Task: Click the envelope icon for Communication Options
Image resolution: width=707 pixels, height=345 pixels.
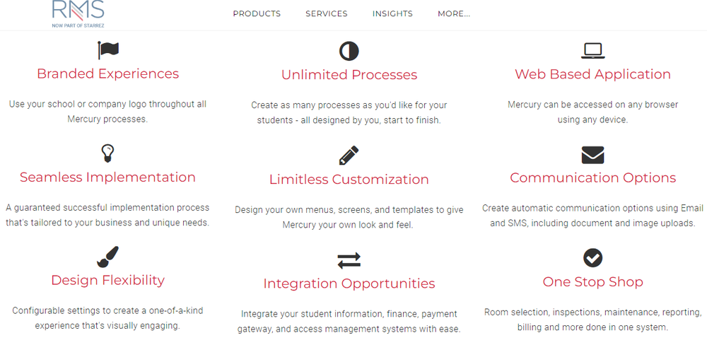Action: click(x=592, y=155)
